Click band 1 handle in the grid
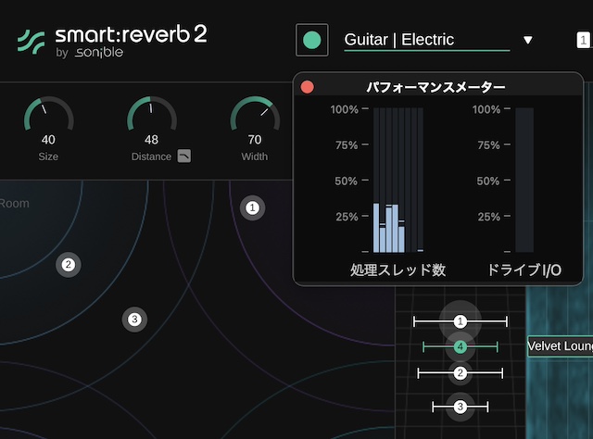Screen dimensions: 593x439 pyautogui.click(x=461, y=321)
